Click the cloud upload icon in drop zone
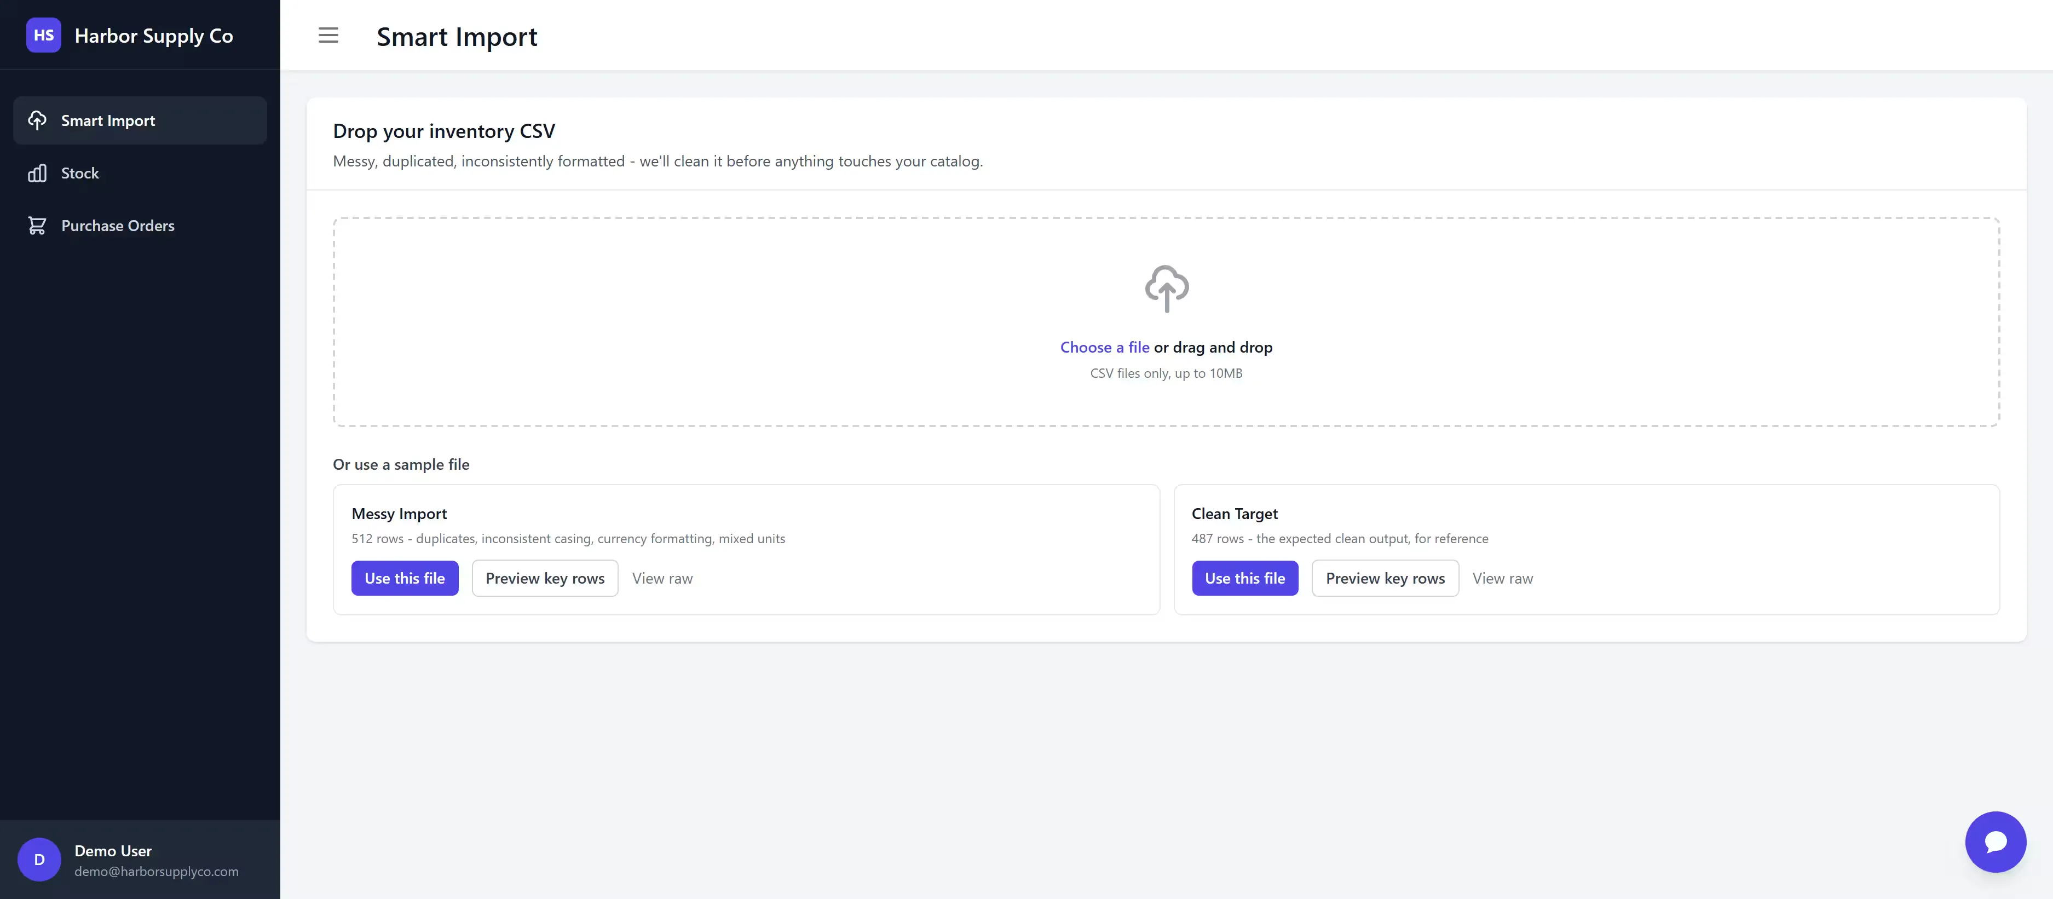This screenshot has height=899, width=2053. coord(1167,289)
